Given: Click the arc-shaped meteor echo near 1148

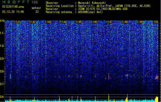Looking at the screenshot, I should [x=127, y=75].
